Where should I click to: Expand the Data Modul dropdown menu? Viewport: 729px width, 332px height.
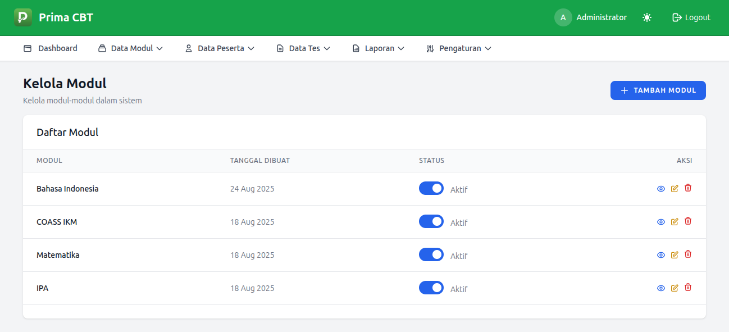coord(131,48)
